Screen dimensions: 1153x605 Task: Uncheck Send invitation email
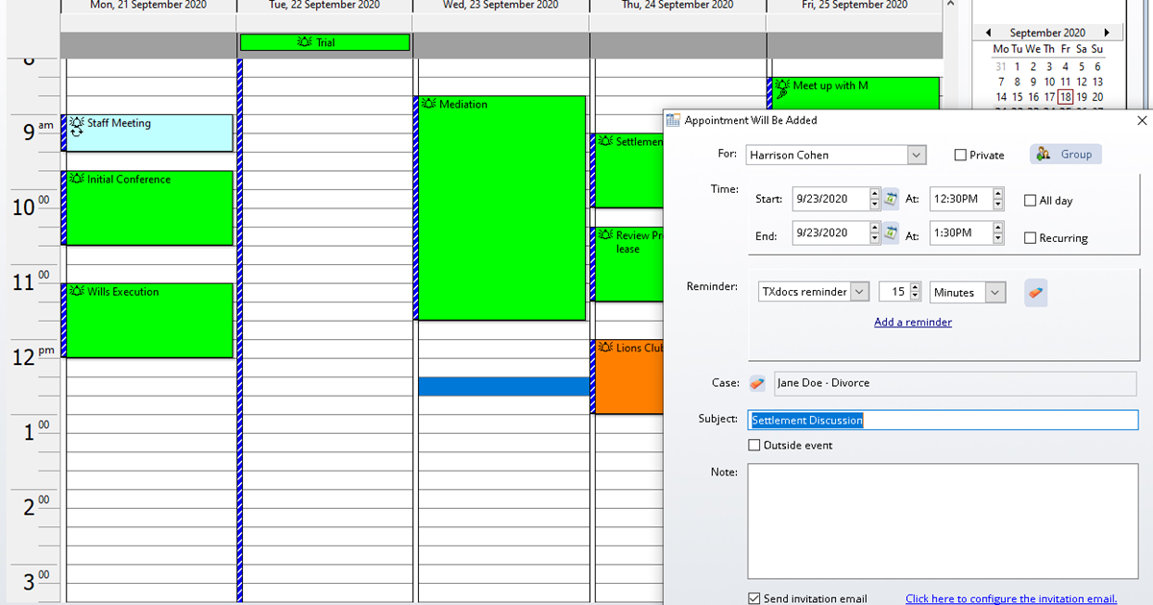pos(754,598)
